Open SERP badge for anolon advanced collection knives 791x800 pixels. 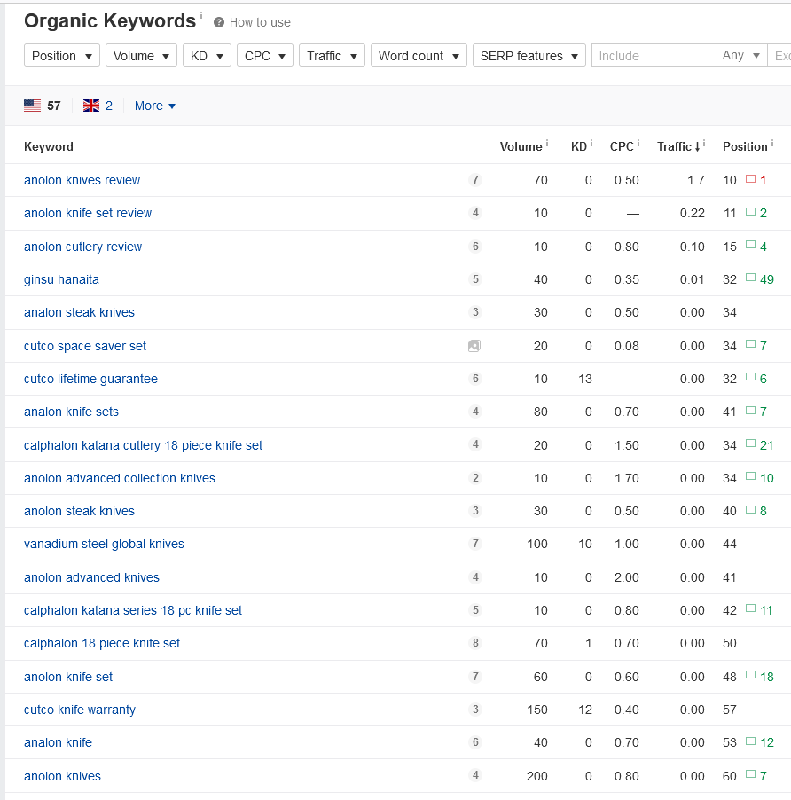tap(475, 477)
